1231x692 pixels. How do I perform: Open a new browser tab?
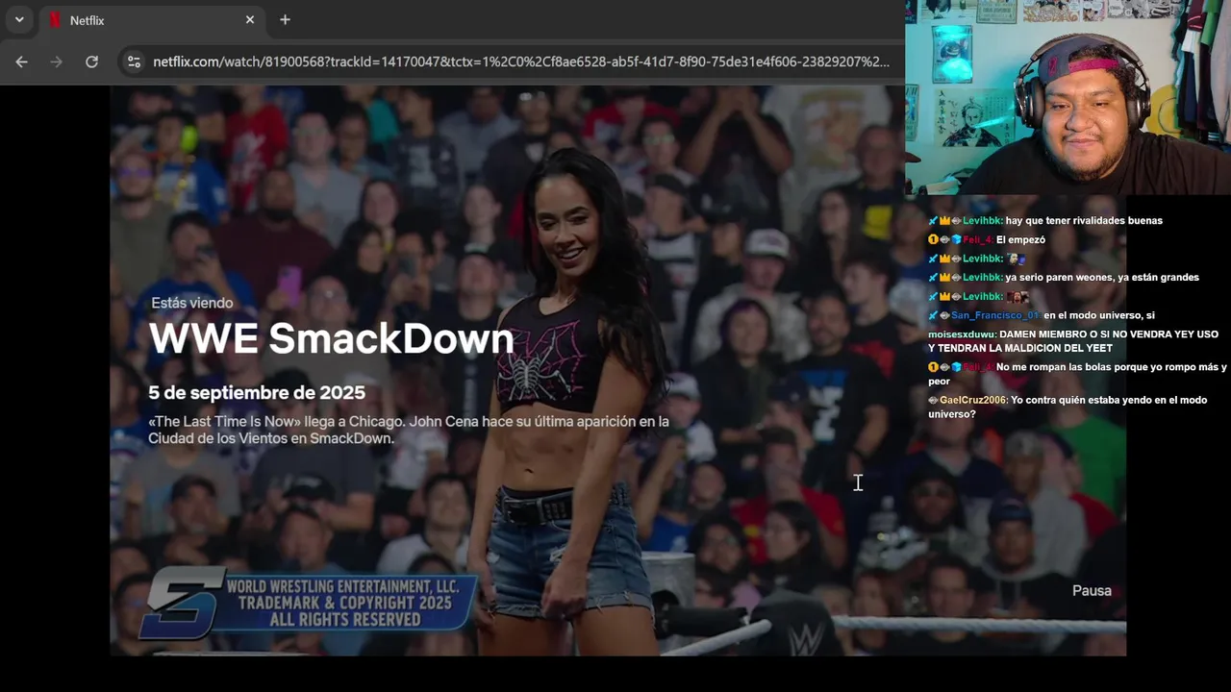pyautogui.click(x=285, y=19)
